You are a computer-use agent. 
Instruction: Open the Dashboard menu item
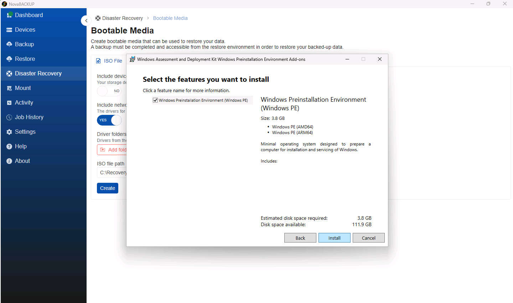[43, 15]
